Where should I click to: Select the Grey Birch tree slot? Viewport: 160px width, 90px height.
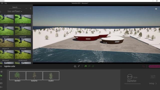point(51,75)
